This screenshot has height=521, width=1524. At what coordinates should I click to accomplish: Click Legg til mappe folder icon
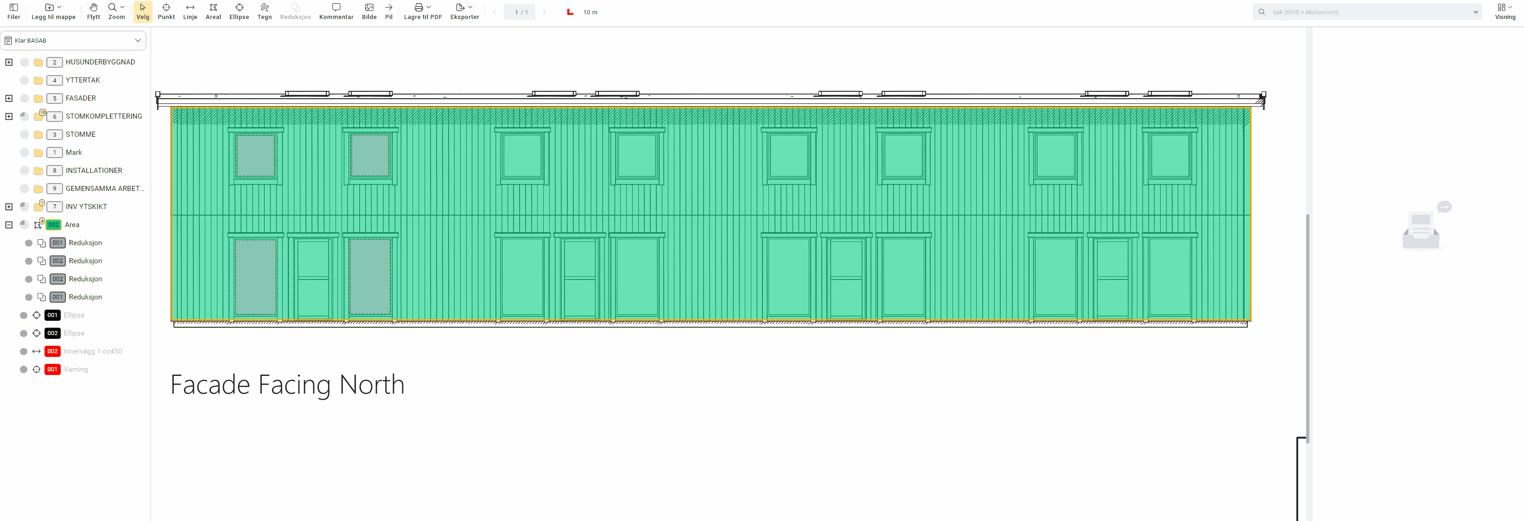tap(50, 8)
